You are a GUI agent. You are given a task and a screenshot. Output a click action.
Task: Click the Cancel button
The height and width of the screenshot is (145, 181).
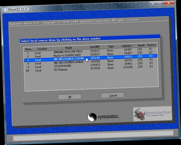tap(113, 96)
